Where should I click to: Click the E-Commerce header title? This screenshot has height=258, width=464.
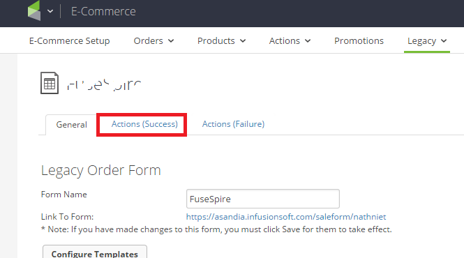pyautogui.click(x=103, y=11)
